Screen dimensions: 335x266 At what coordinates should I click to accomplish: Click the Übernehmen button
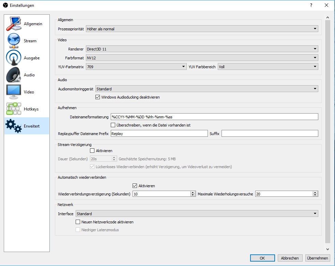click(x=317, y=258)
